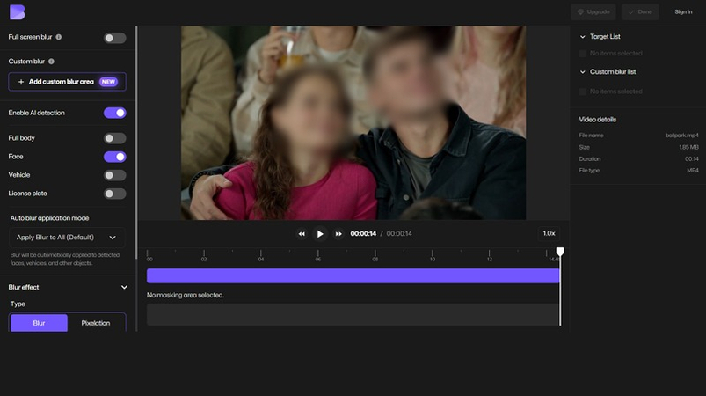706x396 pixels.
Task: Collapse the Custom blur list section
Action: tap(583, 71)
